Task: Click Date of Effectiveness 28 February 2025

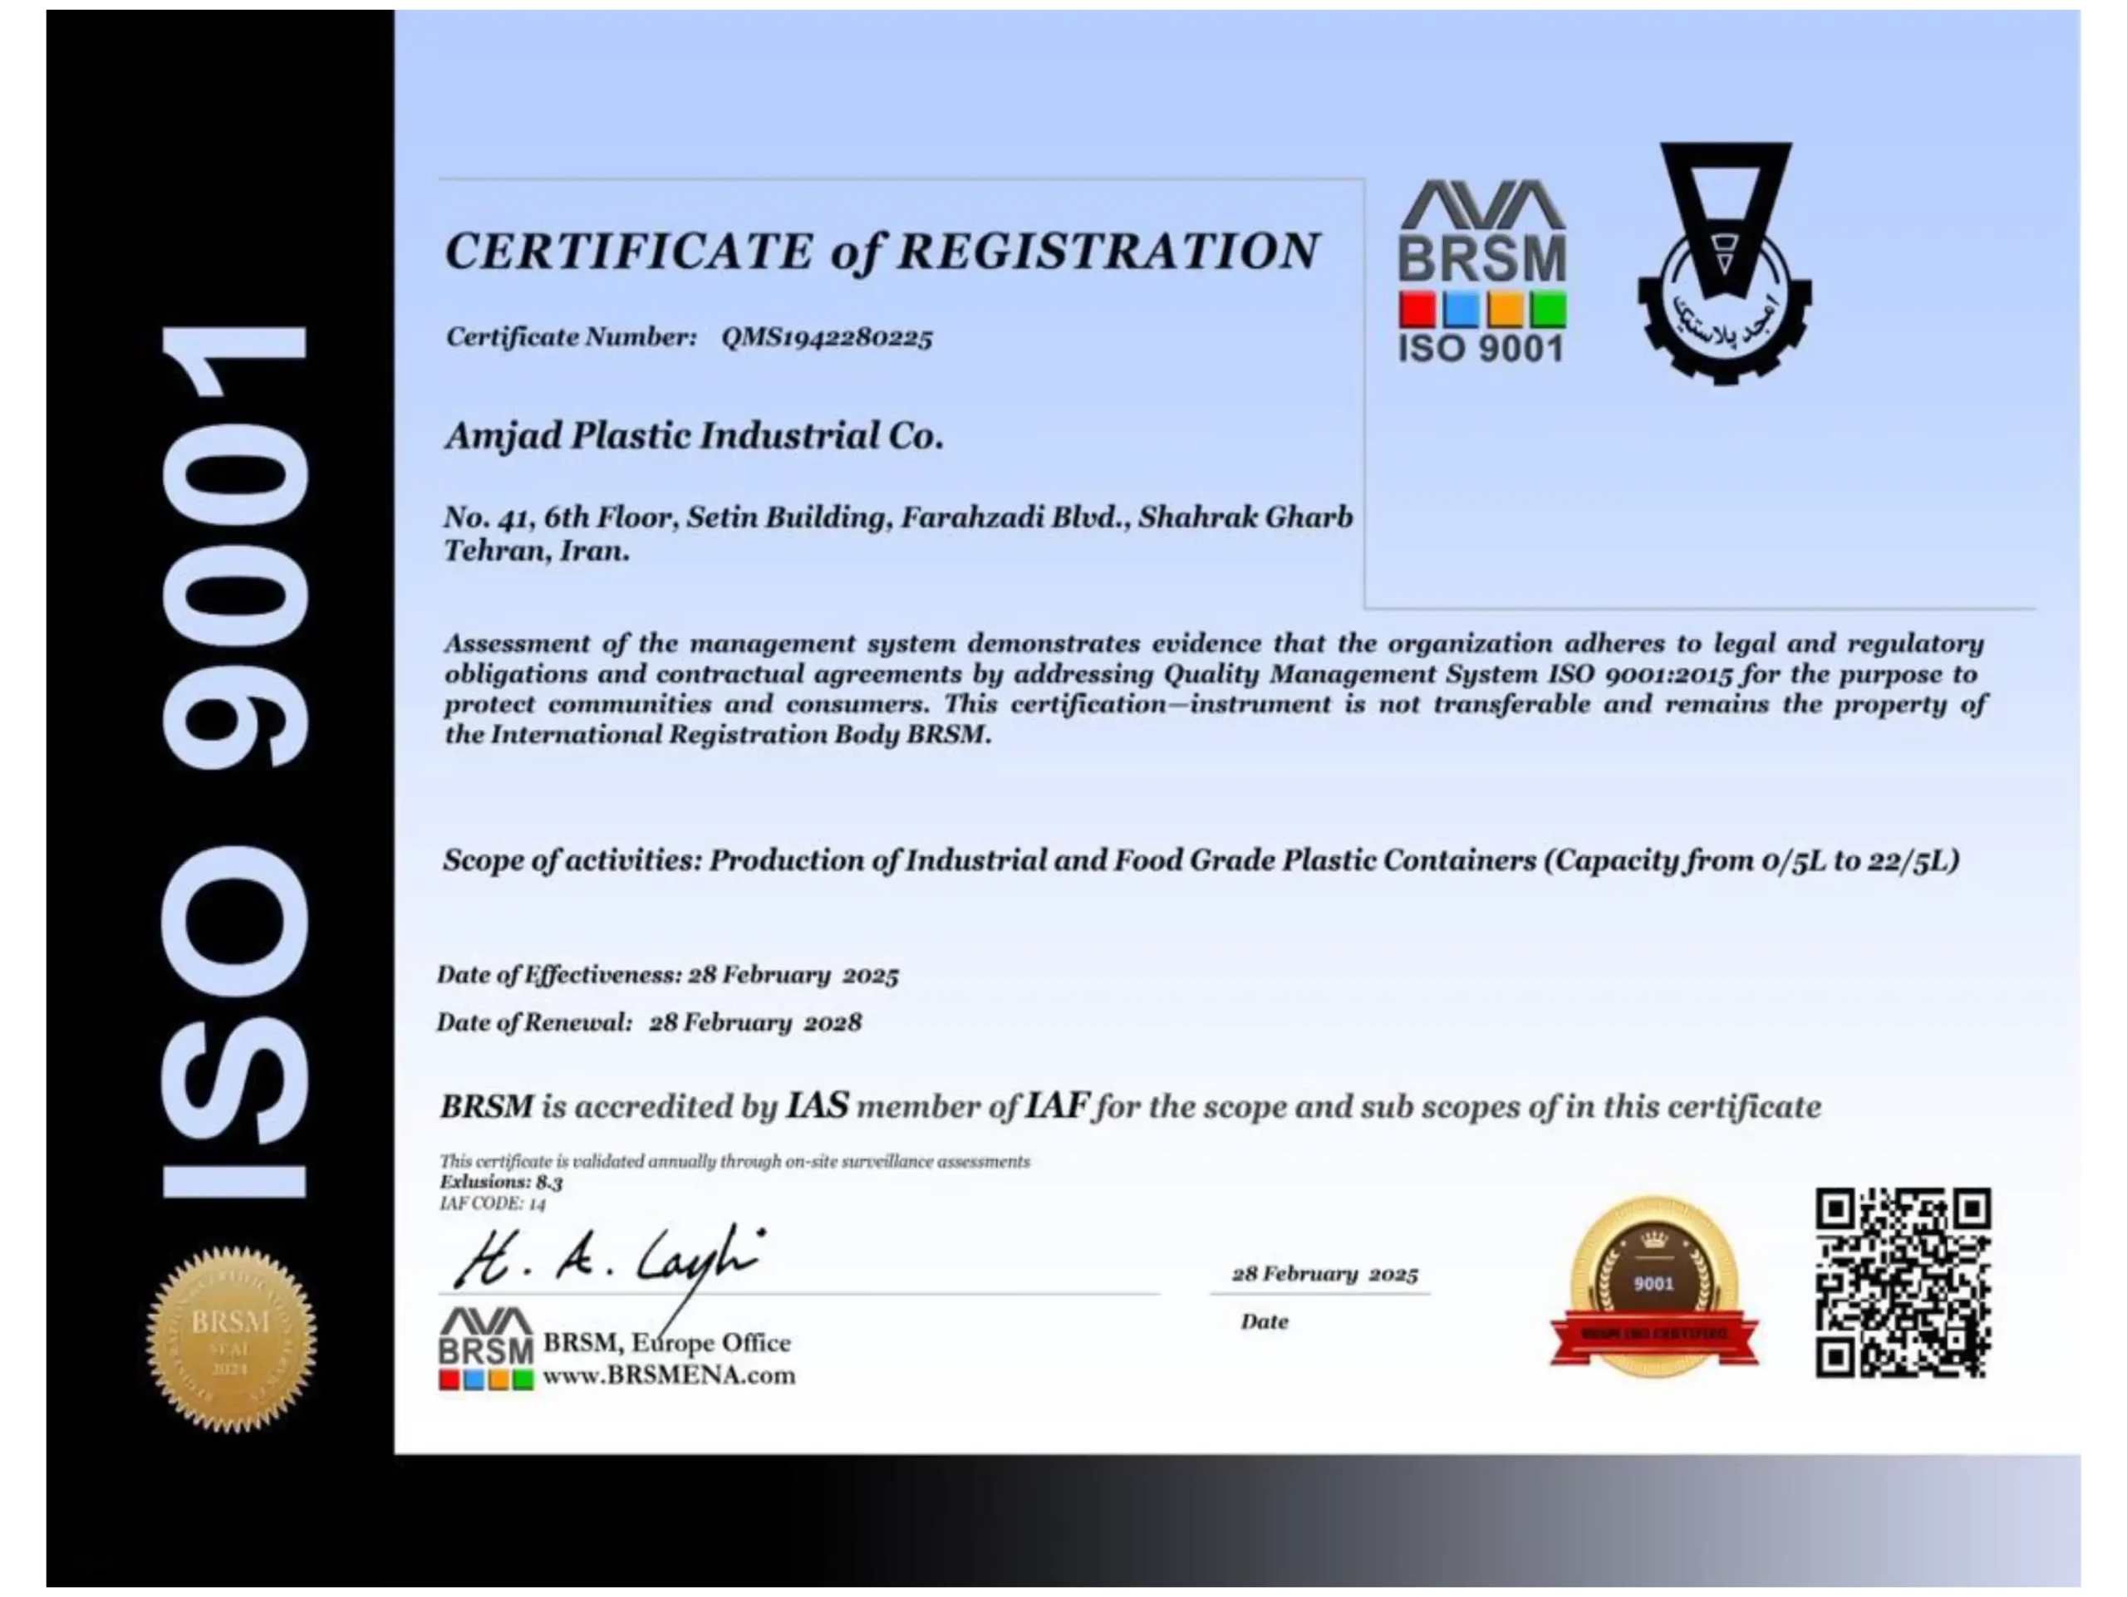Action: click(x=667, y=975)
